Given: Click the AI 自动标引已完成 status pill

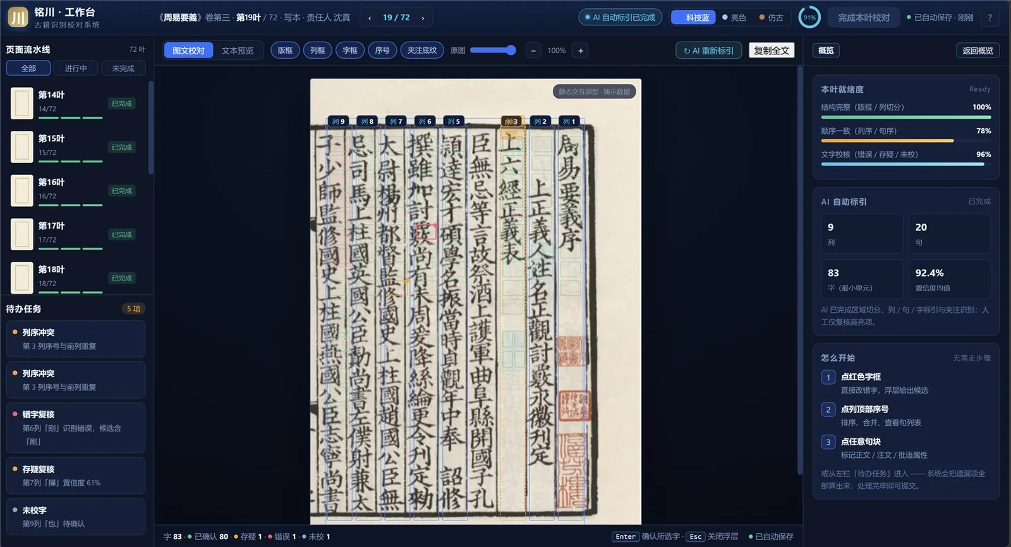Looking at the screenshot, I should click(620, 18).
